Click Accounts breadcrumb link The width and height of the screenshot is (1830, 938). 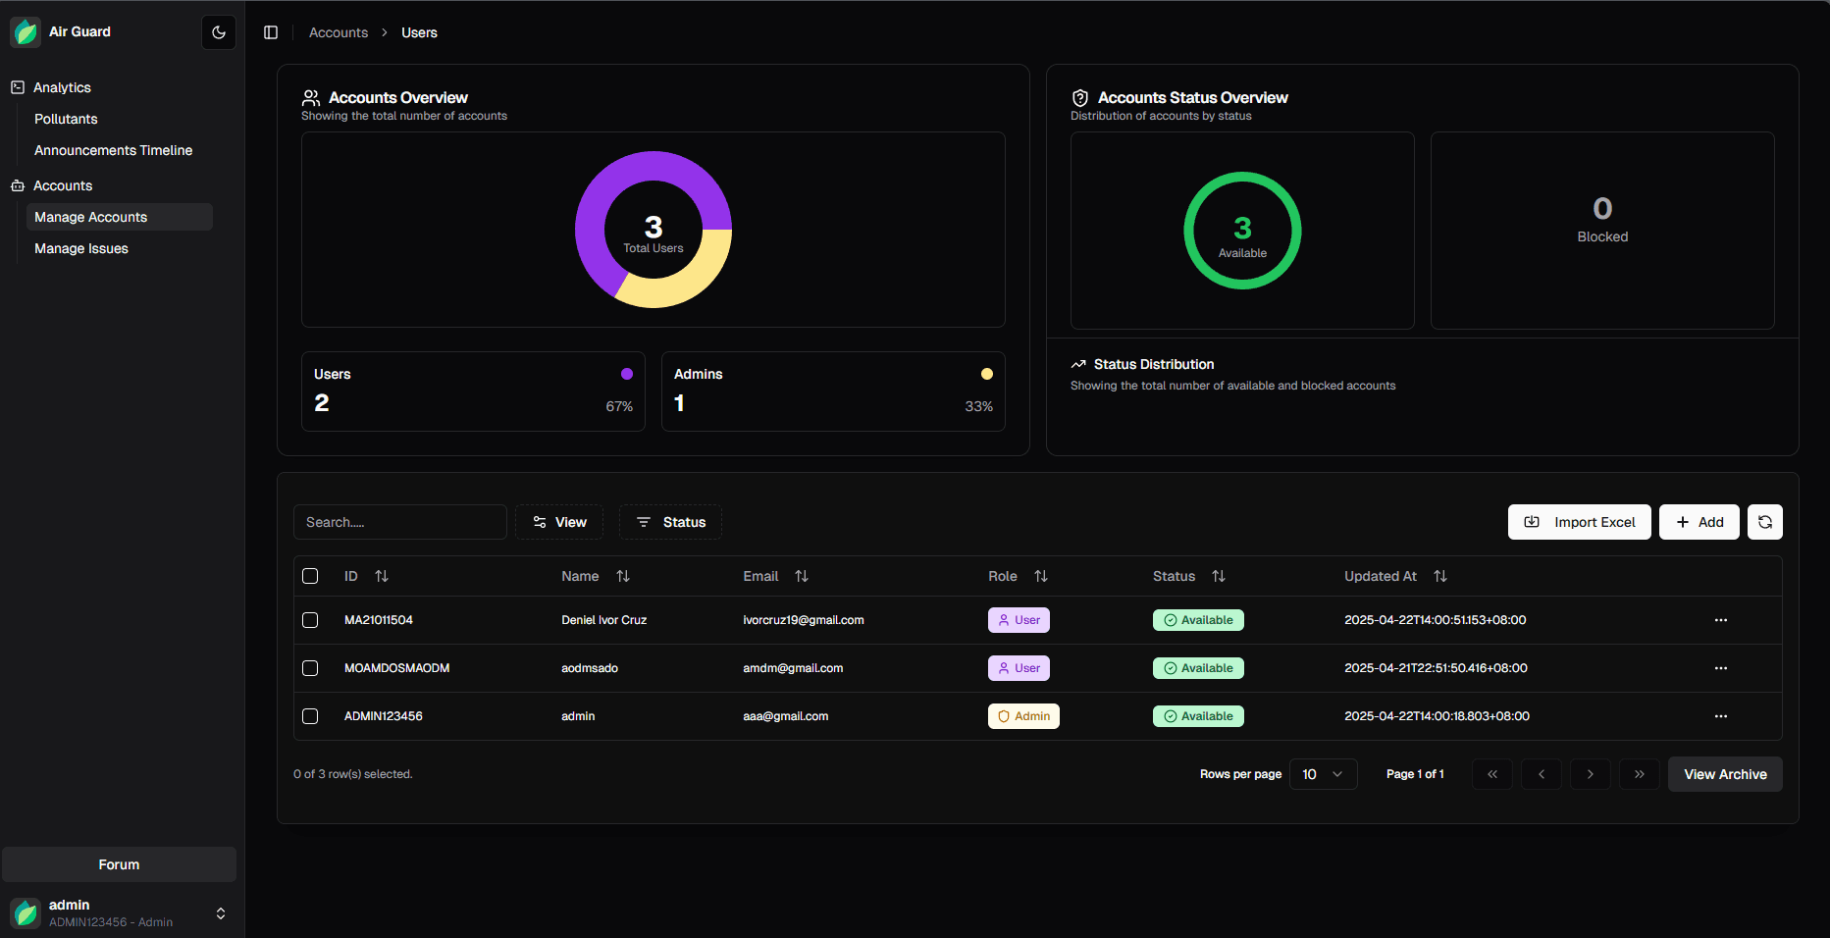pyautogui.click(x=339, y=32)
